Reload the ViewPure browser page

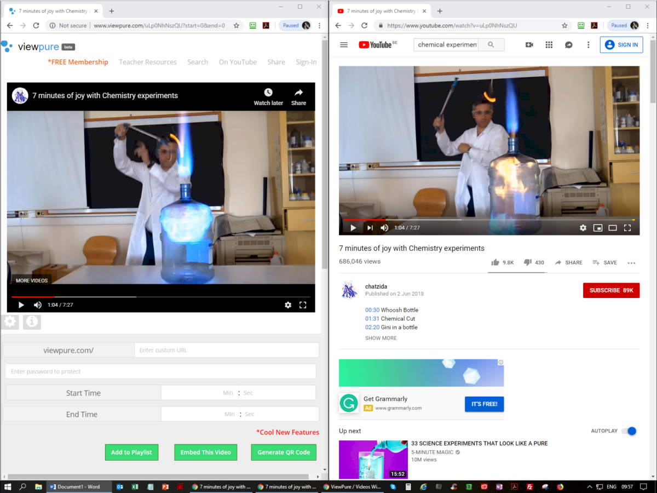pyautogui.click(x=36, y=25)
